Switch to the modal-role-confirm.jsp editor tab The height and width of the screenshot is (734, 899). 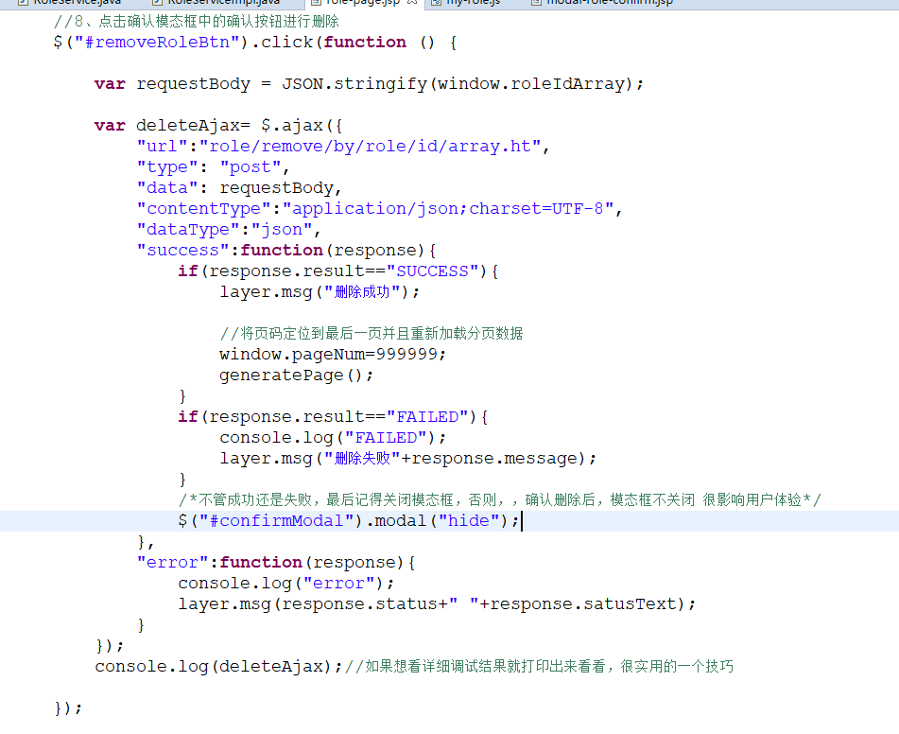pos(601,3)
